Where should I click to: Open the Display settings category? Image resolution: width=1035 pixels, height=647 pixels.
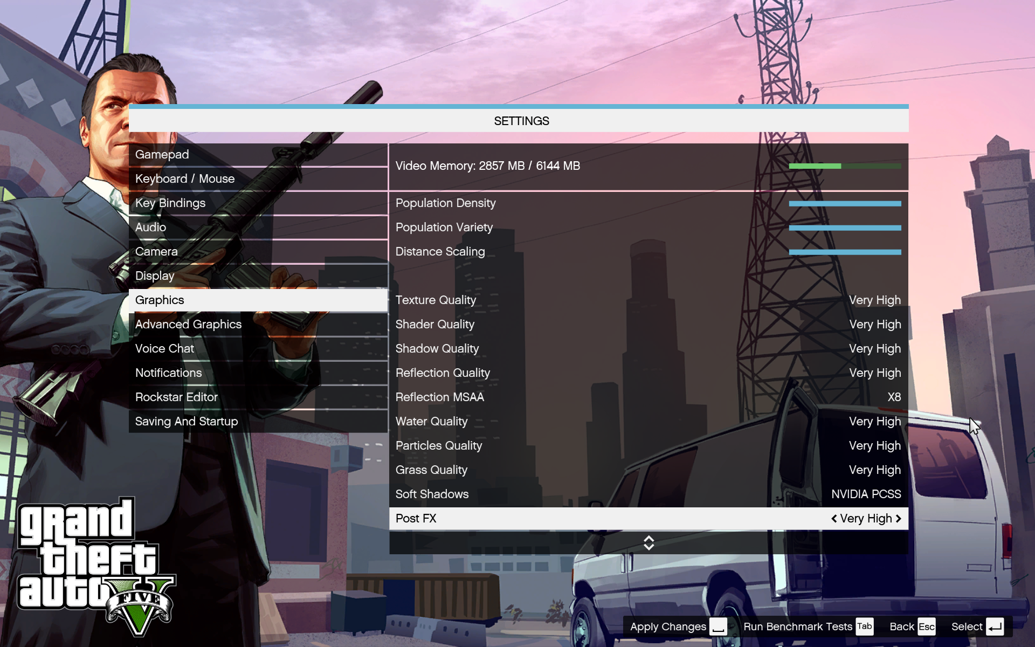[x=155, y=276]
